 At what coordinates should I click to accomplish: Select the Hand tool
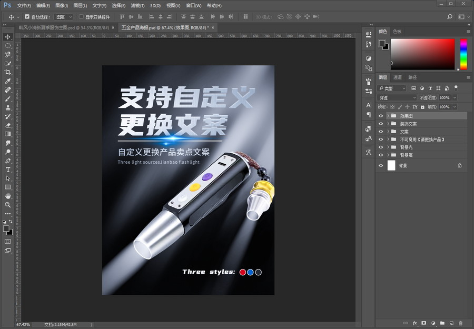click(7, 196)
